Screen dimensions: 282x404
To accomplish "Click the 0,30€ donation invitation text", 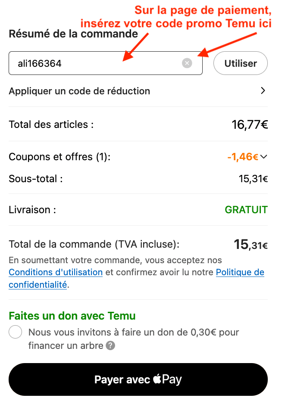I will pyautogui.click(x=134, y=333).
